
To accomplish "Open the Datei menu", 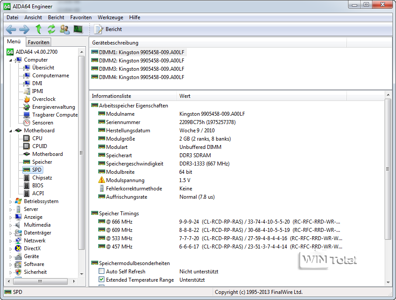I will 12,17.
